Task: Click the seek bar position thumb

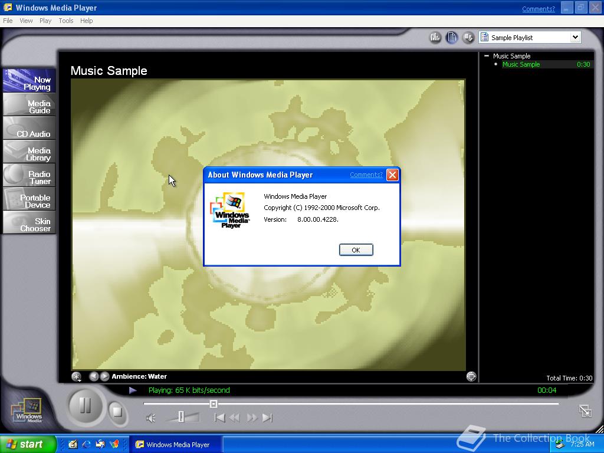Action: tap(214, 403)
